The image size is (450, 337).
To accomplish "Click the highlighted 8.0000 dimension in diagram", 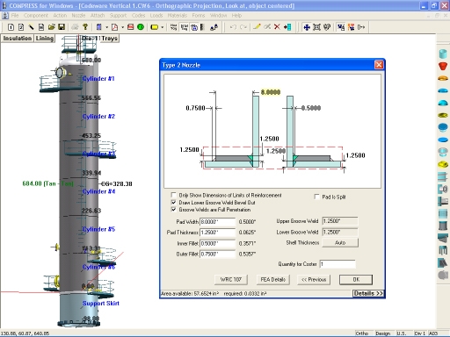I will click(271, 92).
